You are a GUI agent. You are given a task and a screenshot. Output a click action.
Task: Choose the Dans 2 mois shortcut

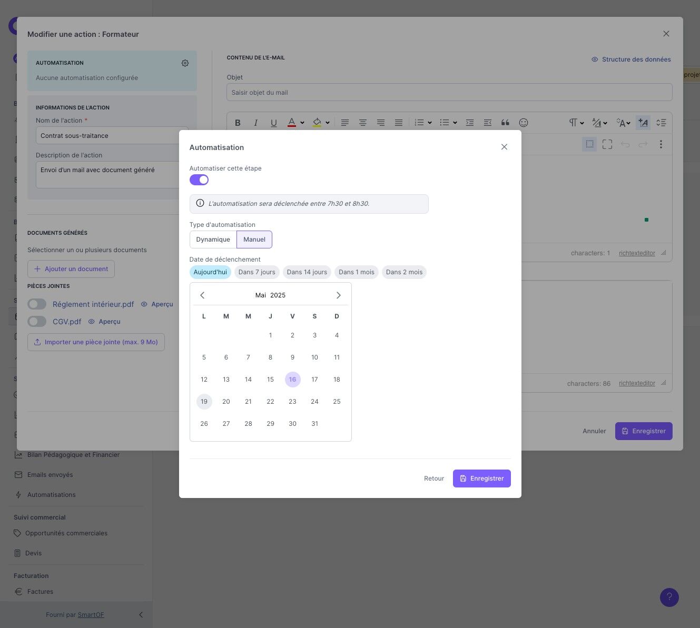click(404, 272)
